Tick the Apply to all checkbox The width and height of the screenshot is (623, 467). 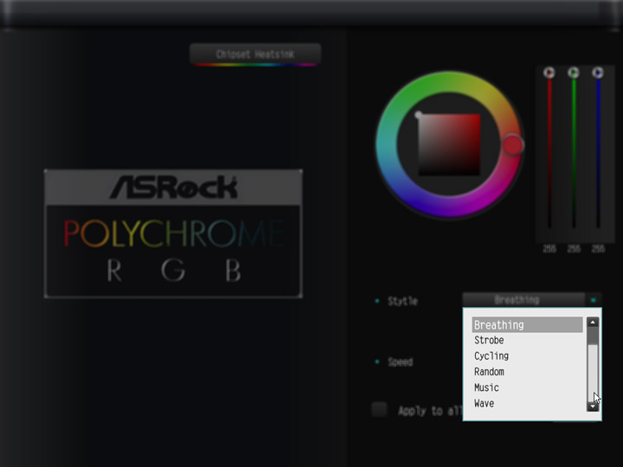click(380, 409)
